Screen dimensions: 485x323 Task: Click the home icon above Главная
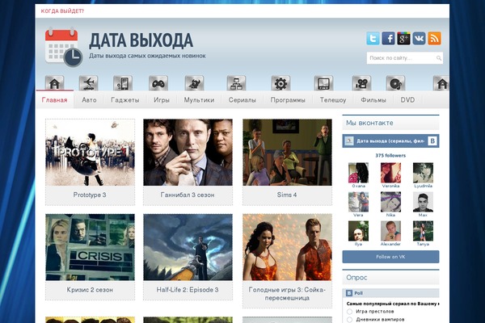click(54, 83)
